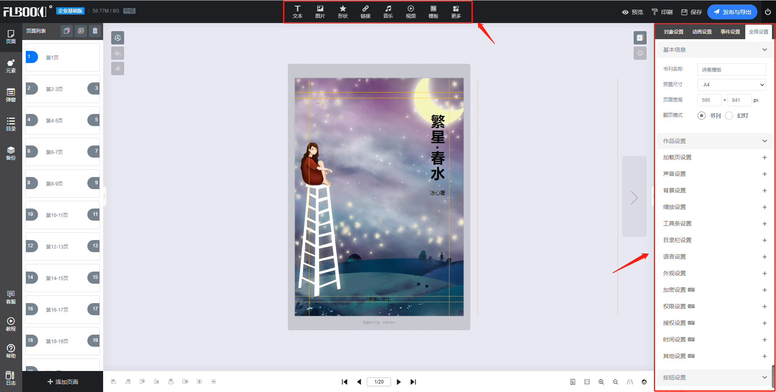
Task: Select the 幻灯 slide mode radio
Action: 729,116
